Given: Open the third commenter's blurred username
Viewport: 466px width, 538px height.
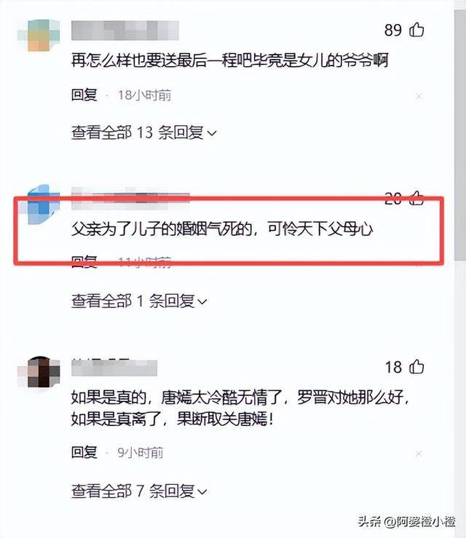Looking at the screenshot, I should click(114, 368).
